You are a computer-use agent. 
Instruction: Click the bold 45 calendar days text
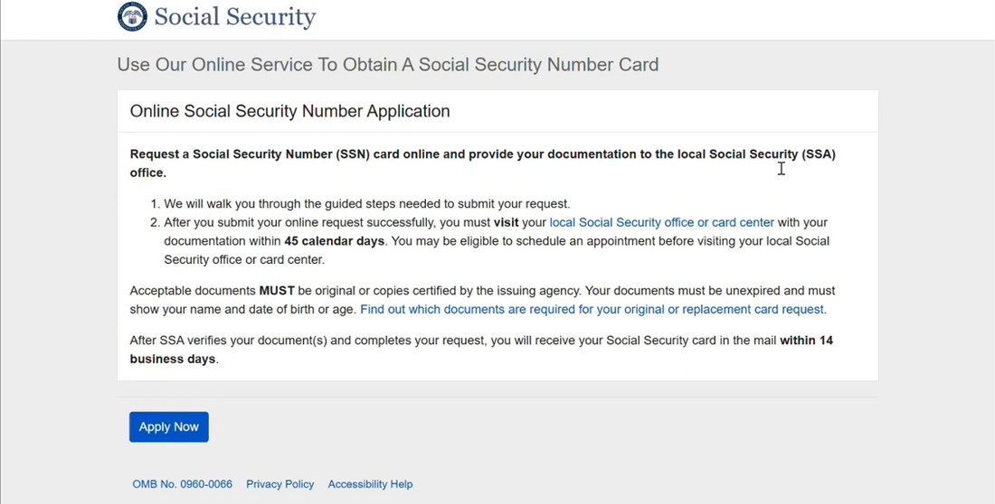click(x=335, y=241)
